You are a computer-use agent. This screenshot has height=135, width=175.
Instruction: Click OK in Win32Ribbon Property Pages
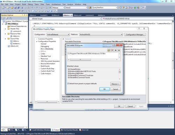click(x=119, y=106)
